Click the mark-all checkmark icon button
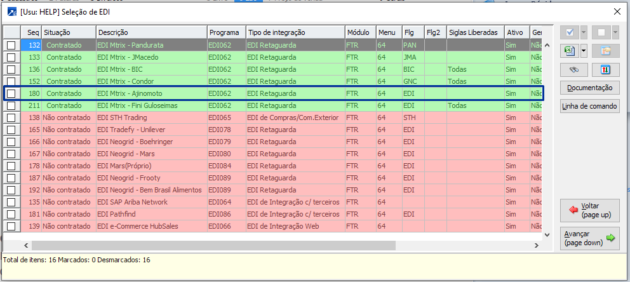The width and height of the screenshot is (630, 282). click(x=570, y=32)
